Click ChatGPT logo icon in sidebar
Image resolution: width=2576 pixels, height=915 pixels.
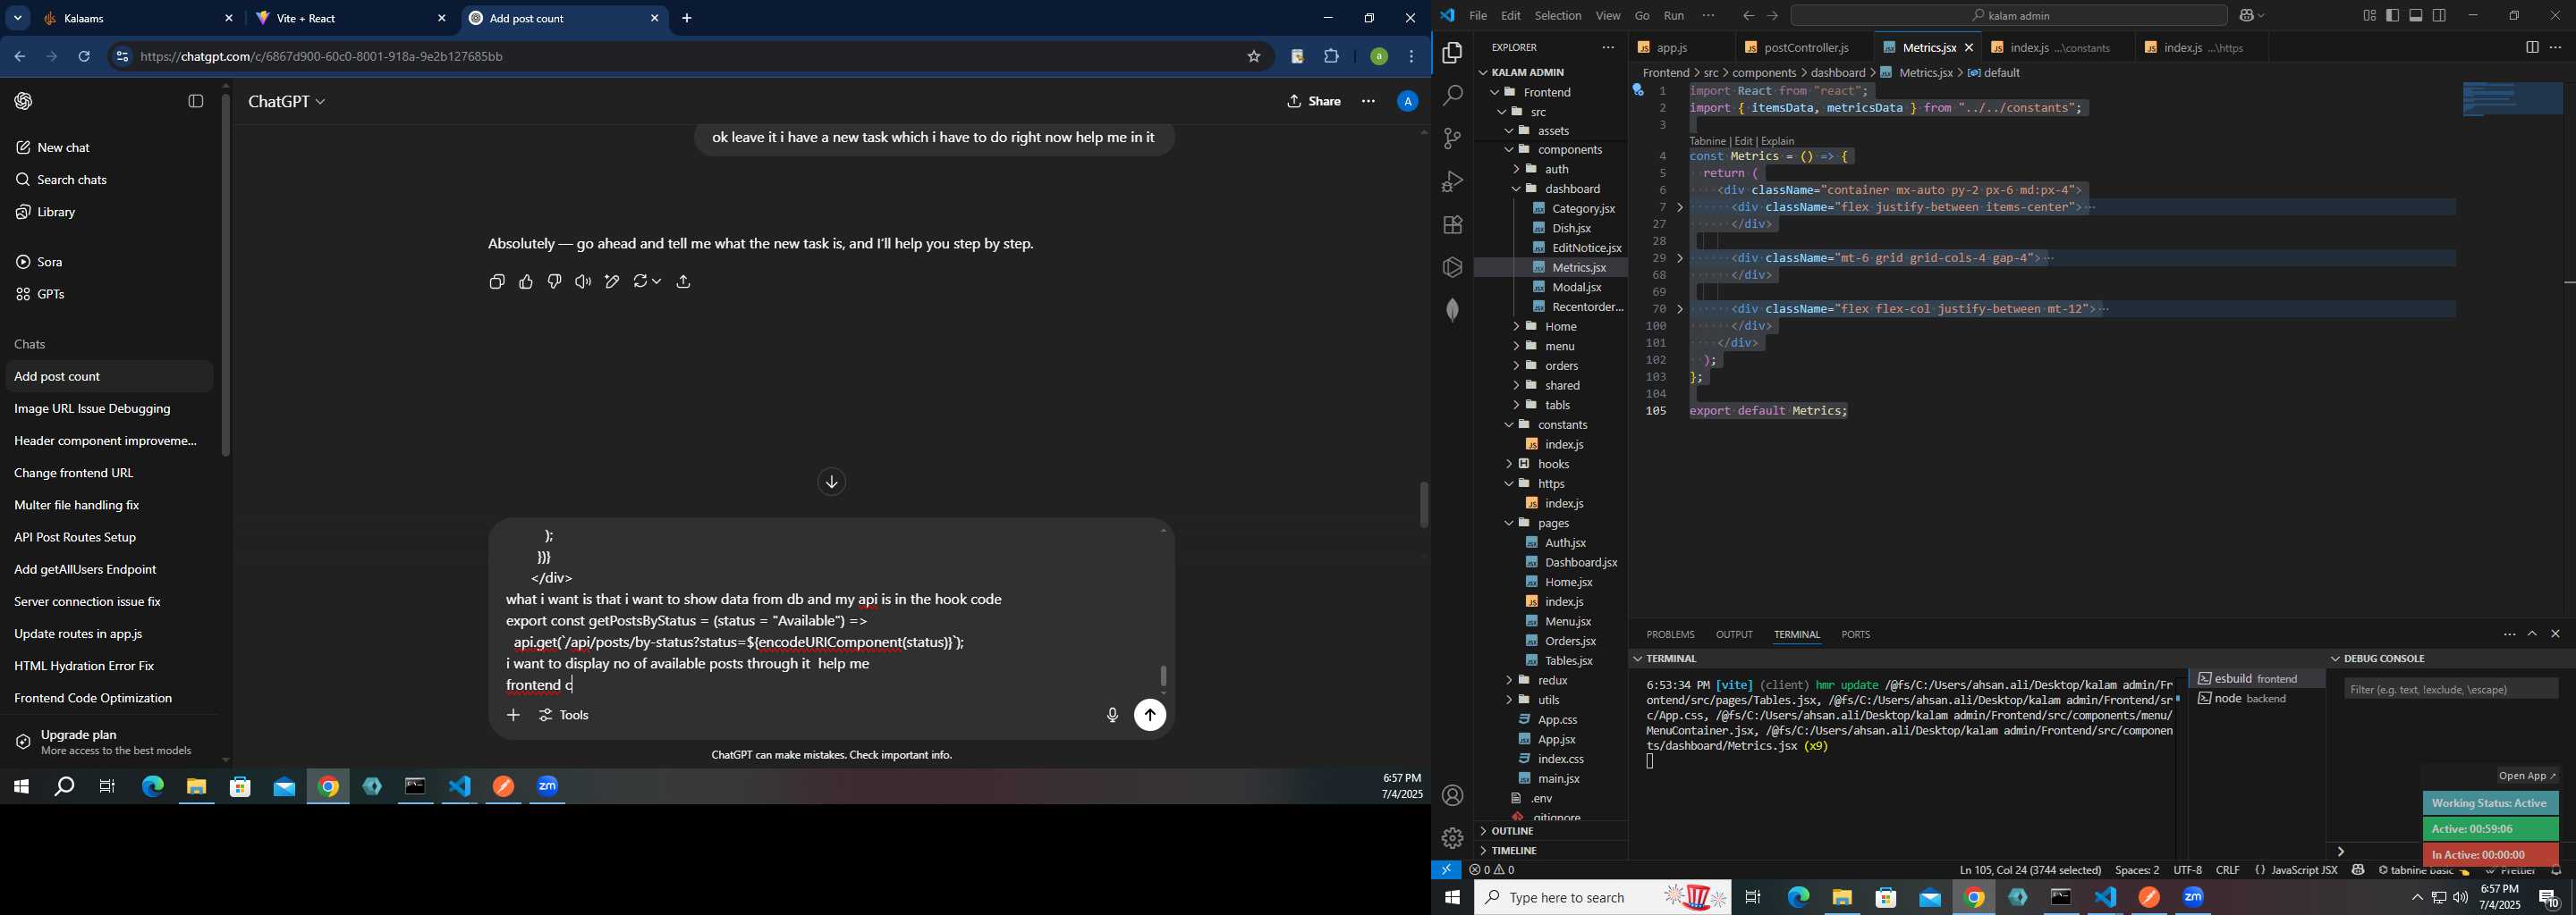tap(24, 101)
